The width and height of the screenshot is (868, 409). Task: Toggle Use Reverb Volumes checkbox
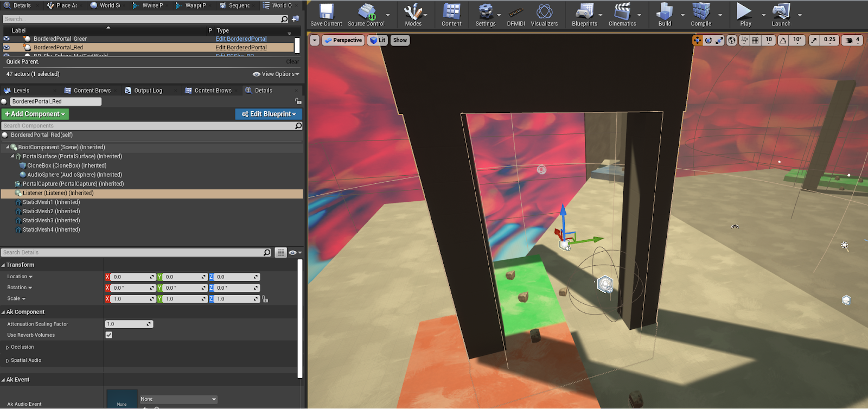(109, 335)
